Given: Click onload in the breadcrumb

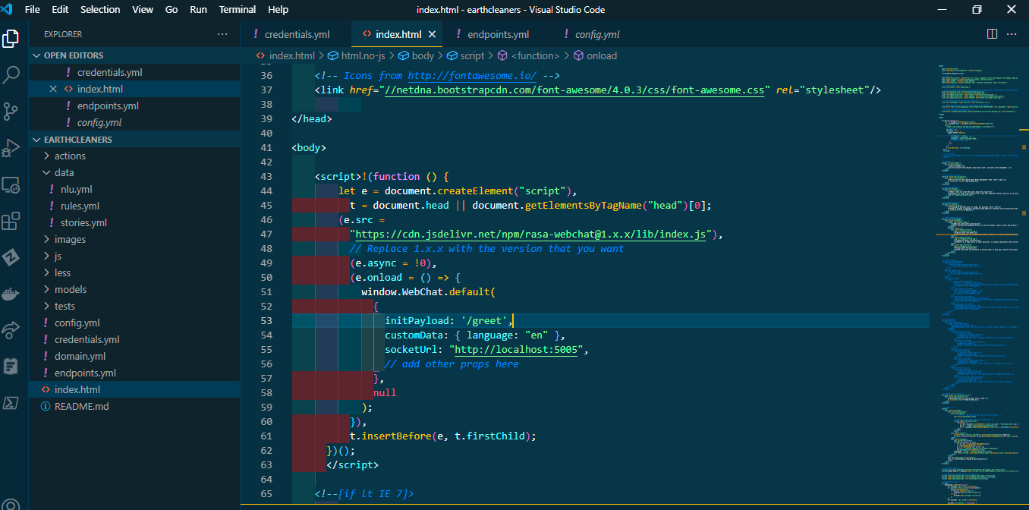Looking at the screenshot, I should [596, 55].
